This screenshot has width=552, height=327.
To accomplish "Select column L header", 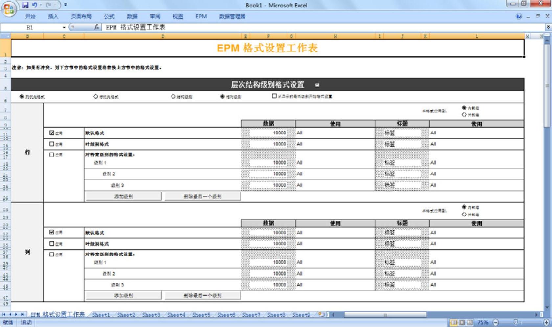I will [x=476, y=36].
